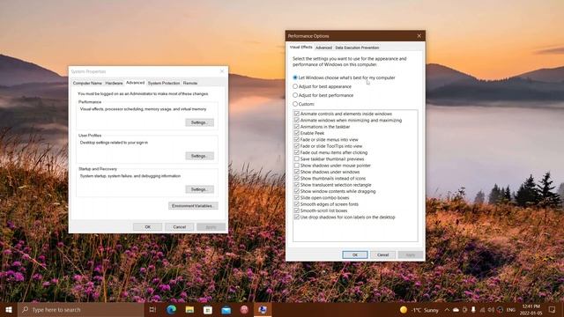The width and height of the screenshot is (564, 317).
Task: Toggle Show shadows under windows
Action: tap(297, 172)
